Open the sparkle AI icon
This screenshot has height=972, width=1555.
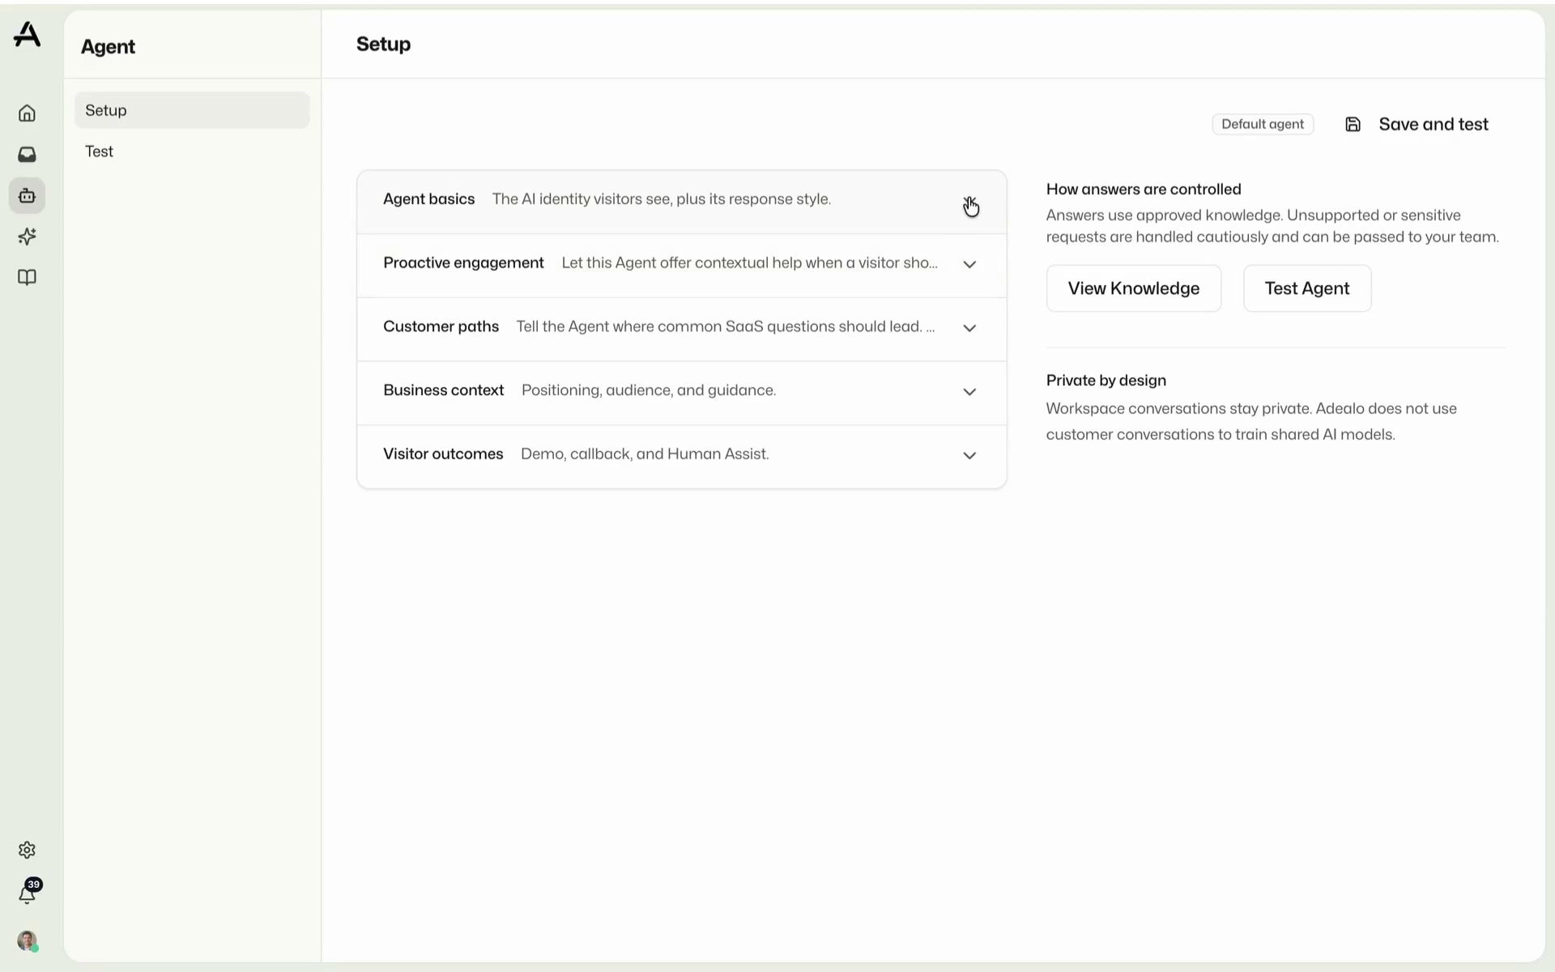tap(27, 237)
